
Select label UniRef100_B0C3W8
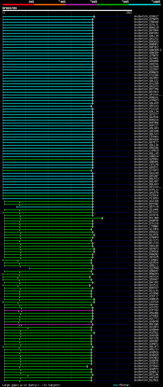pyautogui.click(x=146, y=218)
